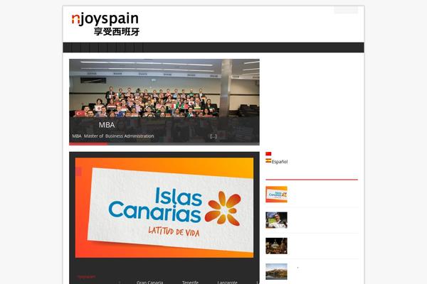Viewport: 427px width, 284px height.
Task: Click the njoyspain site logo
Action: click(105, 24)
